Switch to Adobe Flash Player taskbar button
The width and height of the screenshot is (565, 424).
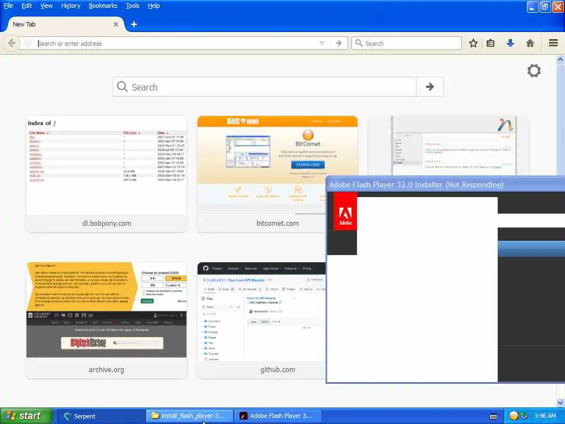[278, 416]
